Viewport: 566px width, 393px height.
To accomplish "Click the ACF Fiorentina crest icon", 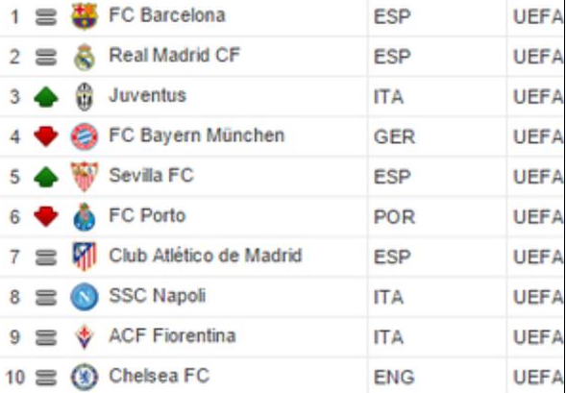I will (85, 337).
